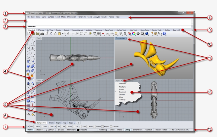
Task: Select the Circle tool in left sidebar
Action: tap(28, 49)
